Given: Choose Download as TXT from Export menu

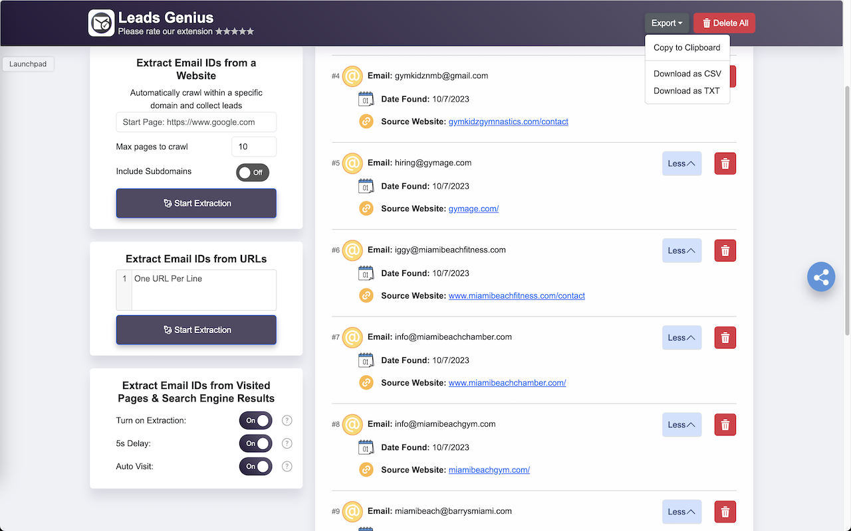Looking at the screenshot, I should click(687, 91).
